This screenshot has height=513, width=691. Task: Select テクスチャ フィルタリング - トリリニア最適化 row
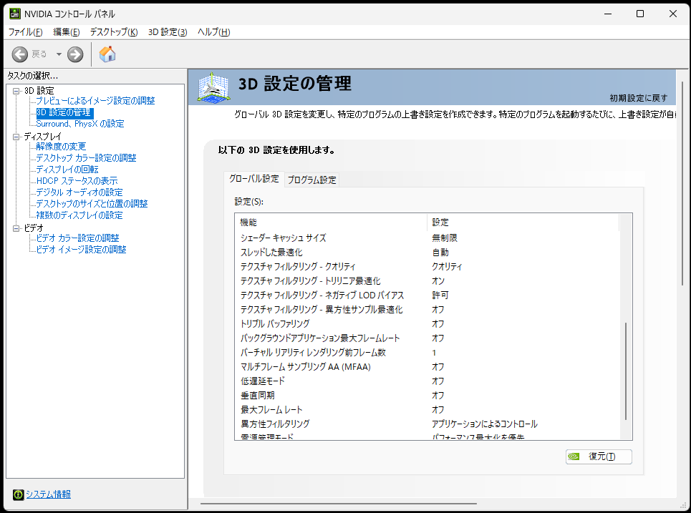427,281
